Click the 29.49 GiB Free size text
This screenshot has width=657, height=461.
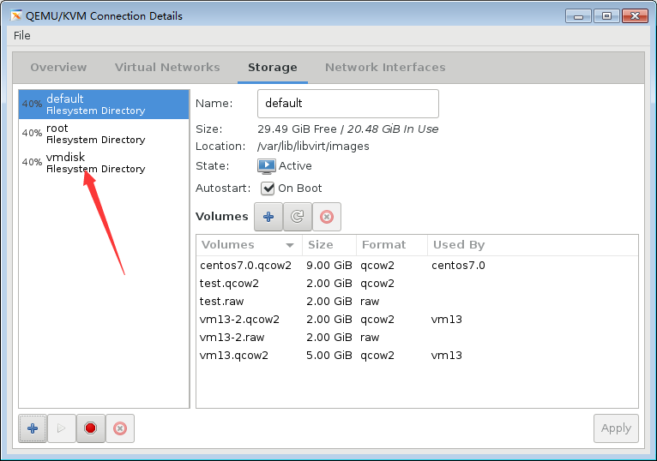(297, 129)
